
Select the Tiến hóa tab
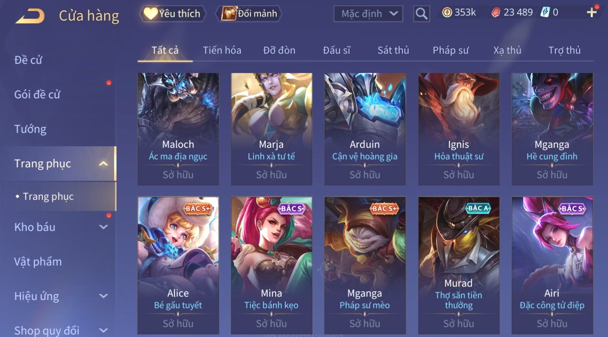222,50
